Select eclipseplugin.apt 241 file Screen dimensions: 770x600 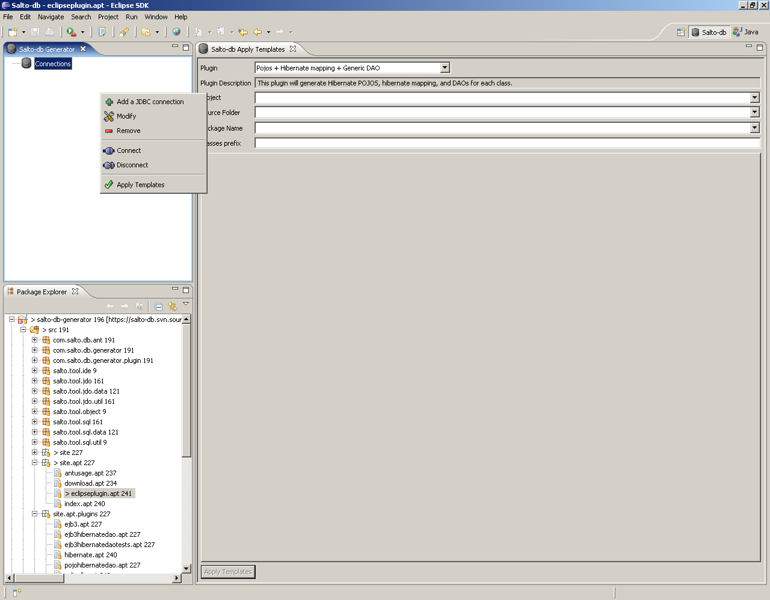(x=99, y=493)
